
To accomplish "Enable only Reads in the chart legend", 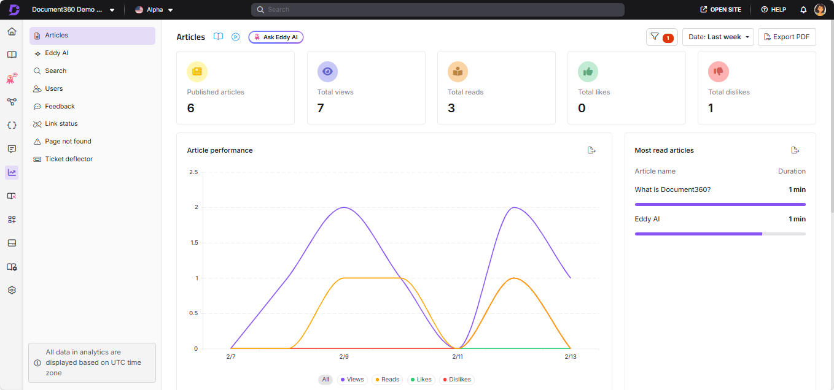I will (x=387, y=379).
